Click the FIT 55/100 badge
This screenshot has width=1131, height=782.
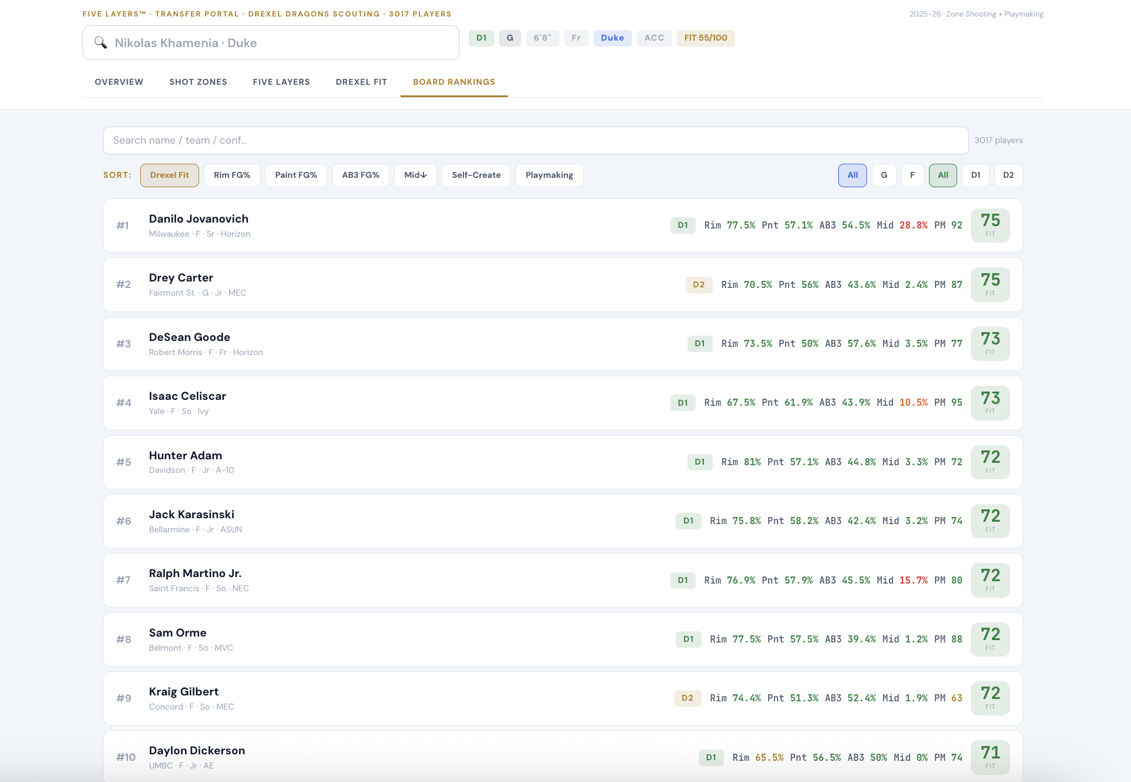click(706, 38)
